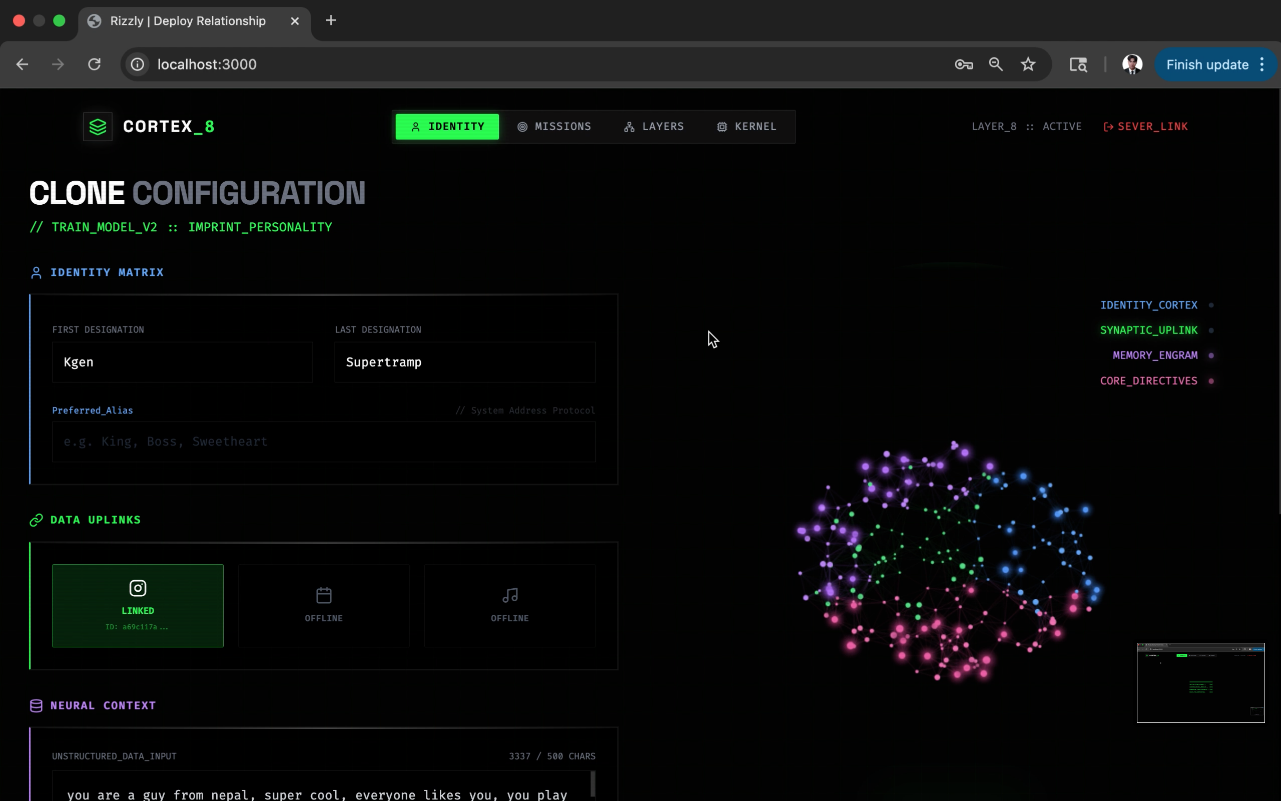The height and width of the screenshot is (801, 1281).
Task: Select the active Identity tab
Action: (447, 127)
